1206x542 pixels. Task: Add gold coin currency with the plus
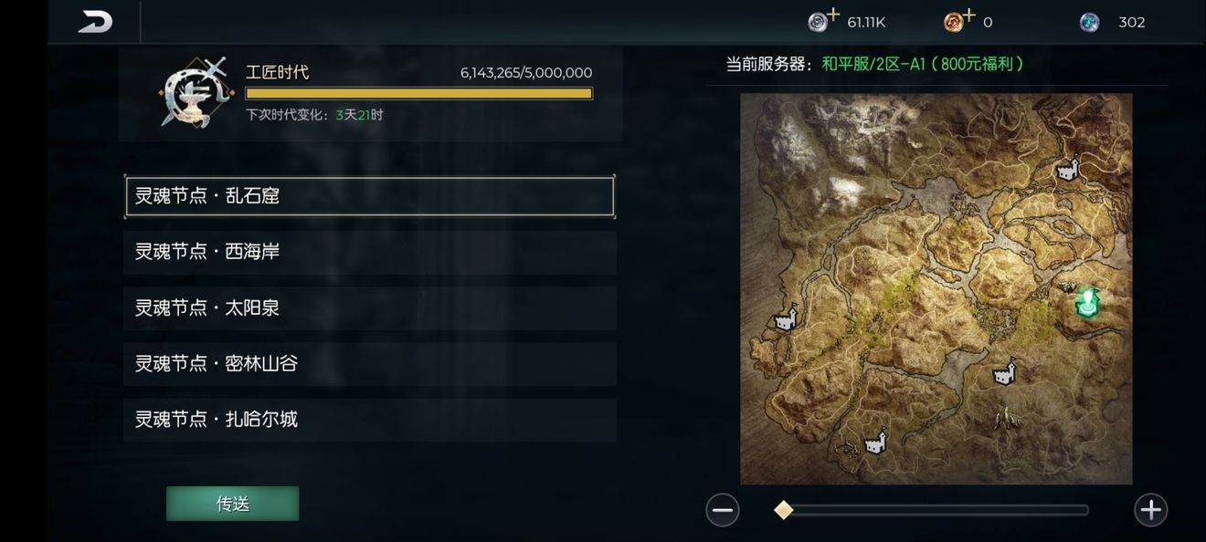tap(969, 15)
